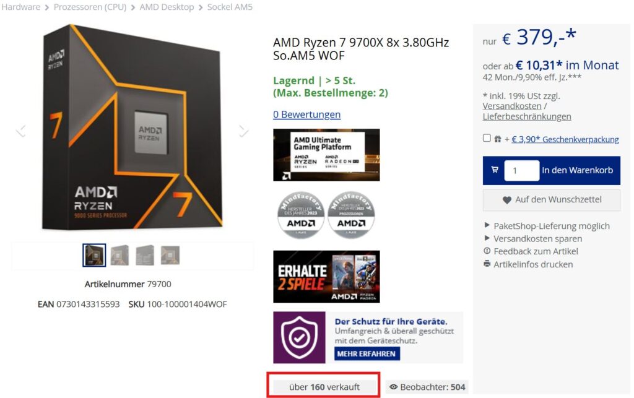Click the gift icon beside Geschenkverpackung
634x398 pixels.
pos(498,139)
